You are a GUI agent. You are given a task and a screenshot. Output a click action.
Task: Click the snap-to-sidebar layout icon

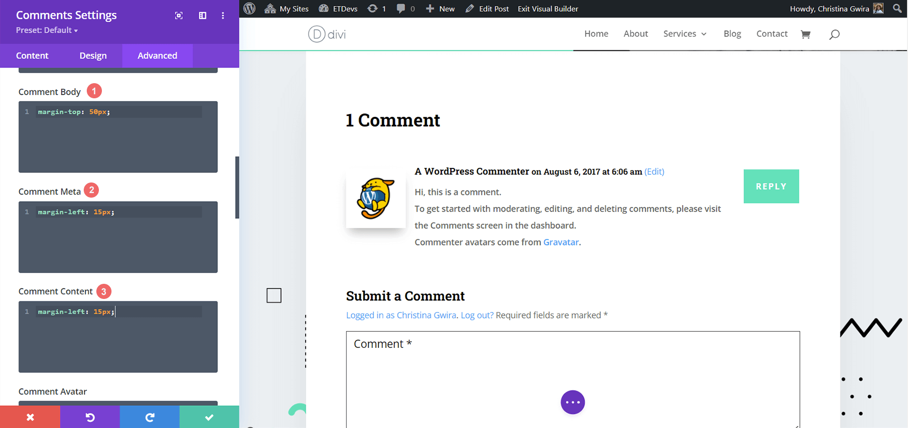[x=202, y=16]
